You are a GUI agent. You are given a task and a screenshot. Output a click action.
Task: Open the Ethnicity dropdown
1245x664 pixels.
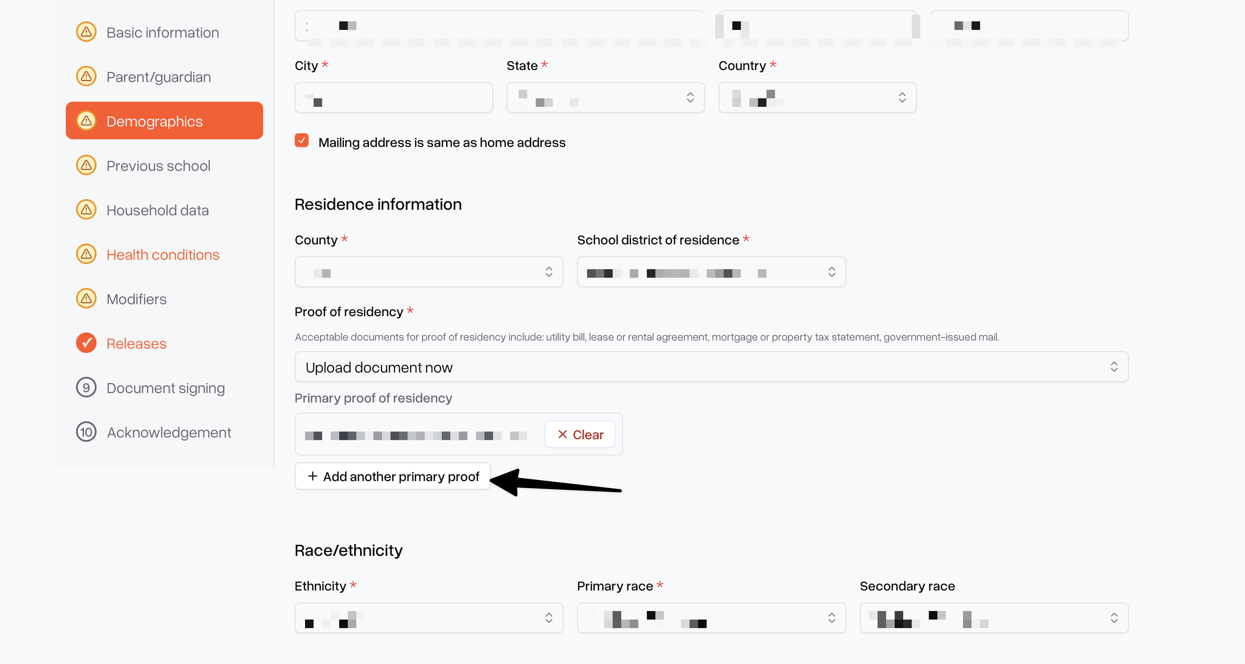(x=429, y=618)
